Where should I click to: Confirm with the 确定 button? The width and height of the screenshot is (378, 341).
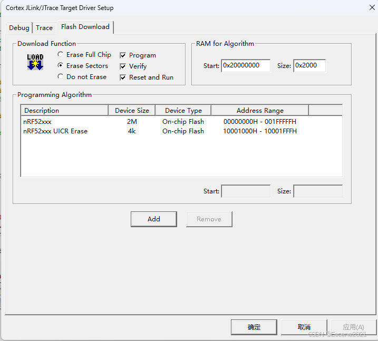pos(254,327)
